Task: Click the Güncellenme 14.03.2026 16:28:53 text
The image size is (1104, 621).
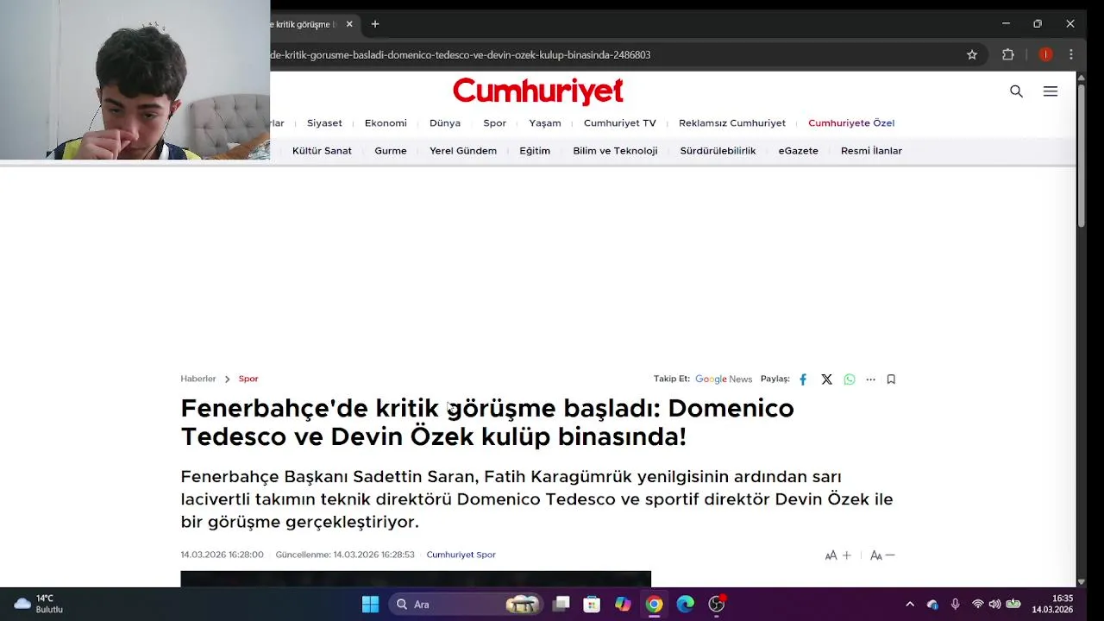Action: pos(345,555)
